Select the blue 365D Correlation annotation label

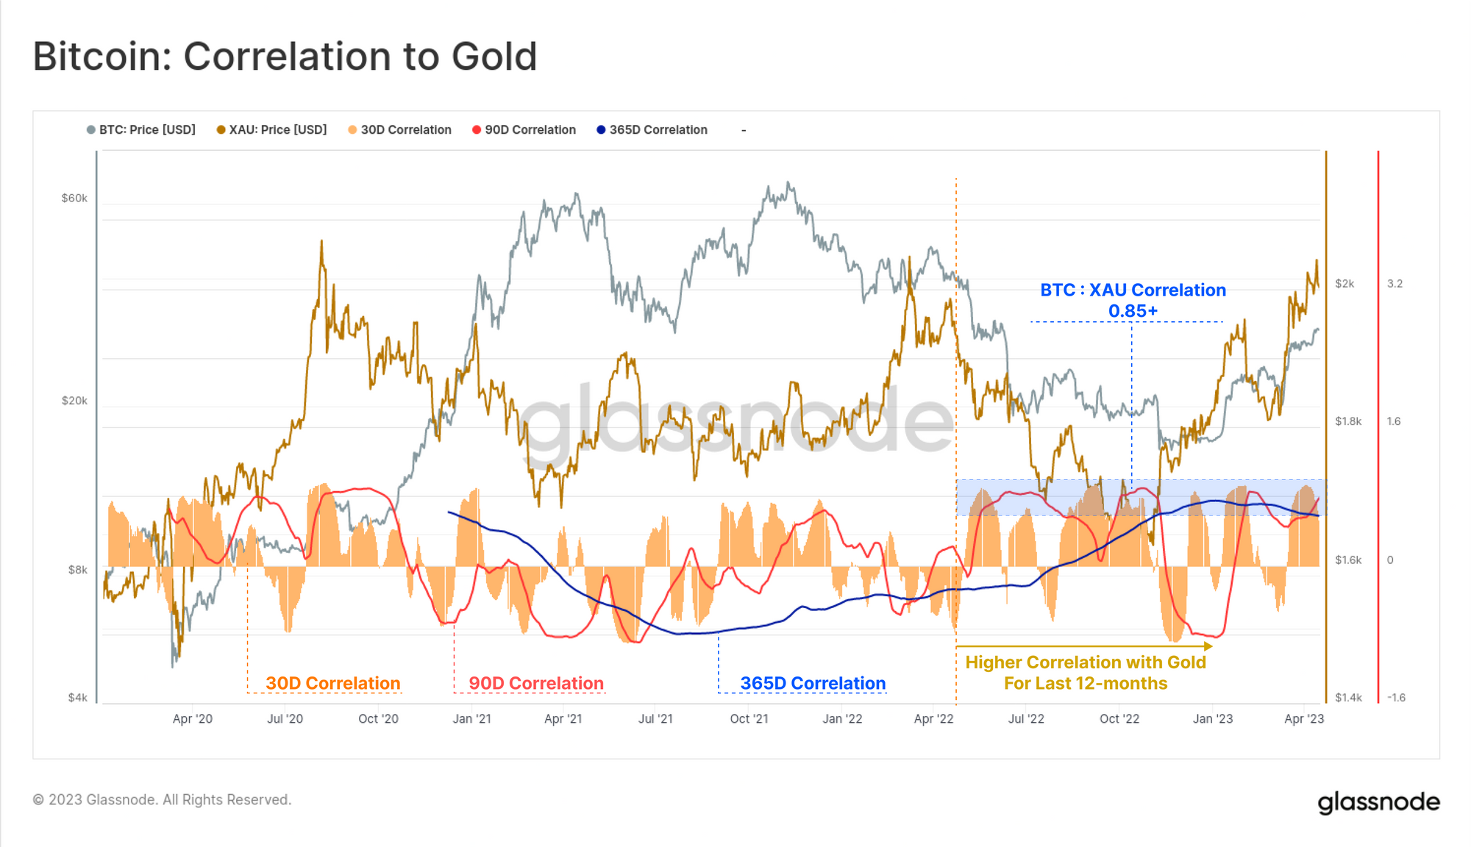(813, 683)
